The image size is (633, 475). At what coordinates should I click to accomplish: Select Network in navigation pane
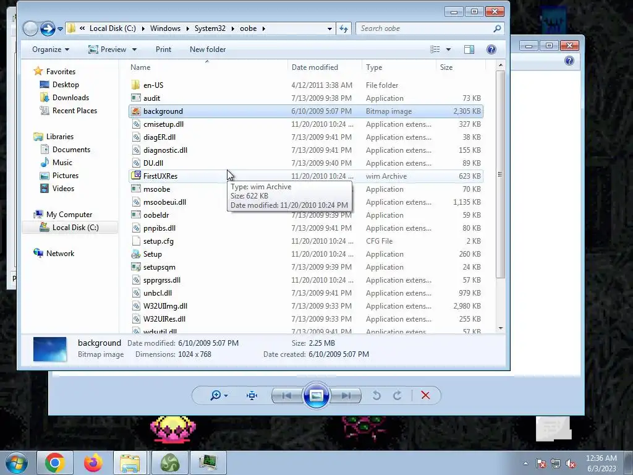click(x=60, y=253)
